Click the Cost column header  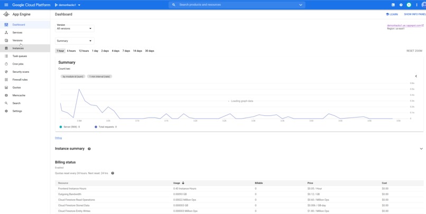(384, 183)
